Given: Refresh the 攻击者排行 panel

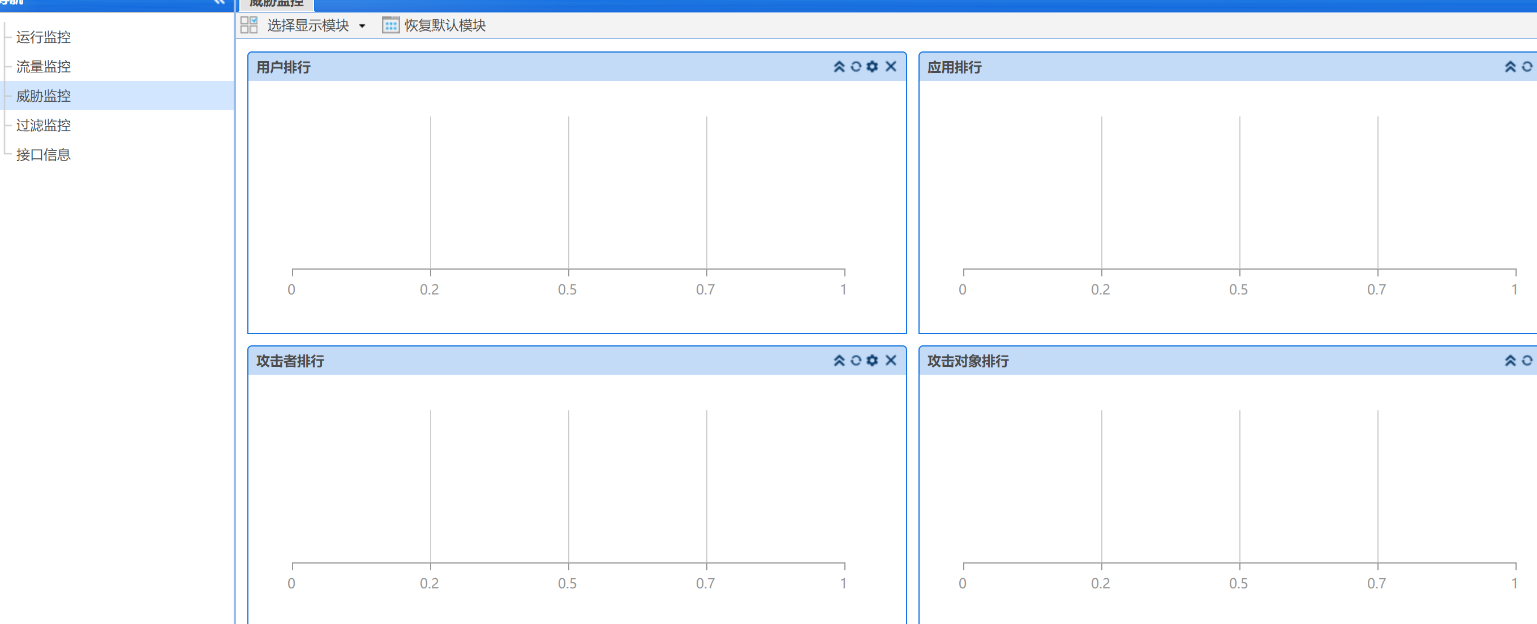Looking at the screenshot, I should coord(856,361).
